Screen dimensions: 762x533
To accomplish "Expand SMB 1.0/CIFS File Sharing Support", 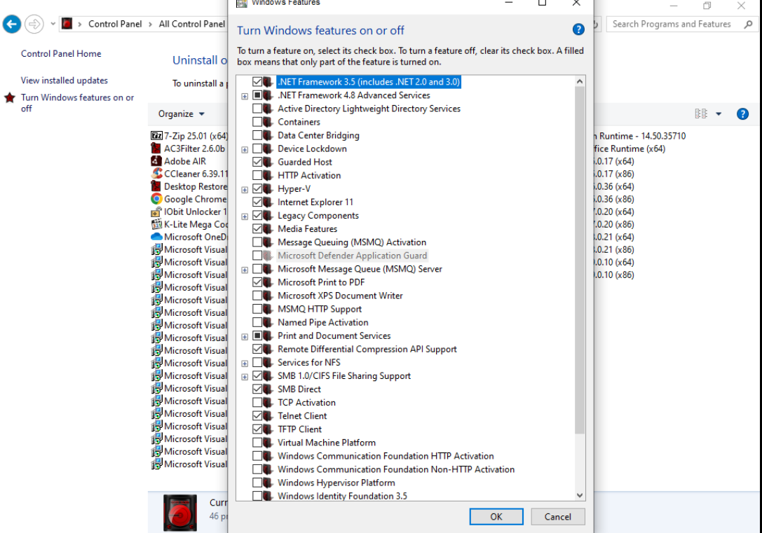I will tap(245, 377).
